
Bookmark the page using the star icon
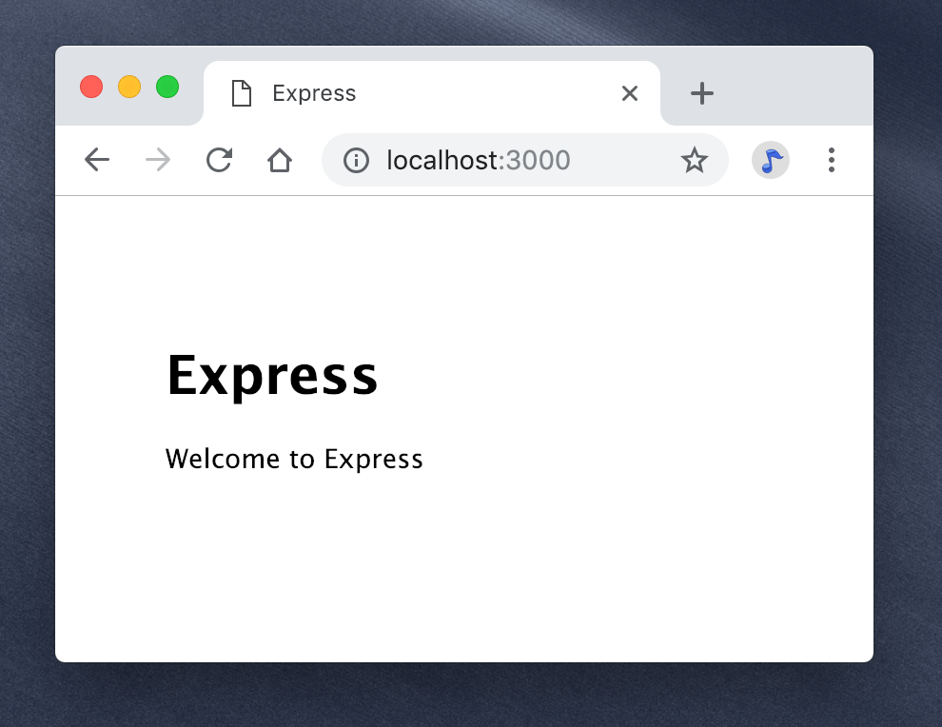point(695,160)
